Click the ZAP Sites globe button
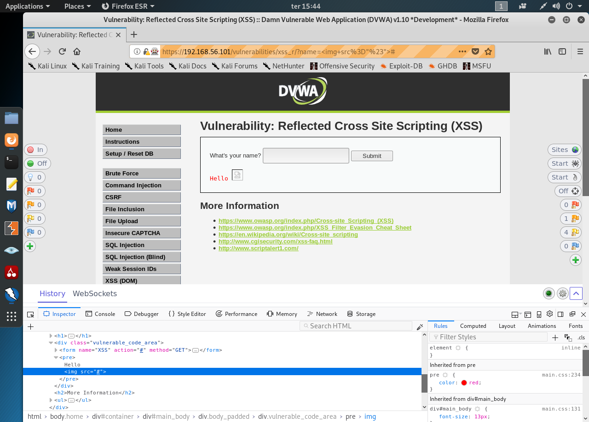589x422 pixels. click(x=565, y=150)
